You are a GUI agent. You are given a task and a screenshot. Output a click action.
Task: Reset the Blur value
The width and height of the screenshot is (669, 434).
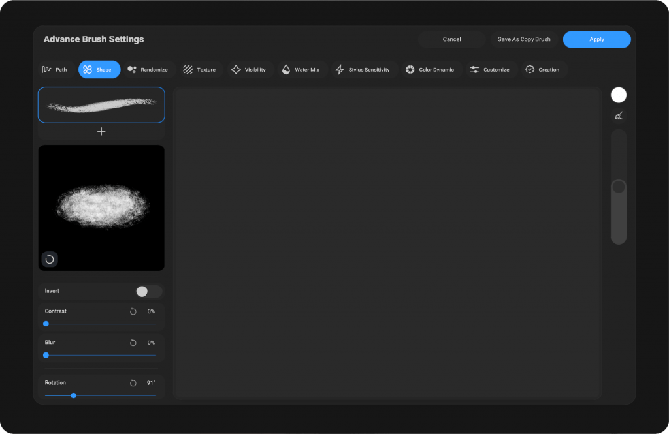point(133,343)
